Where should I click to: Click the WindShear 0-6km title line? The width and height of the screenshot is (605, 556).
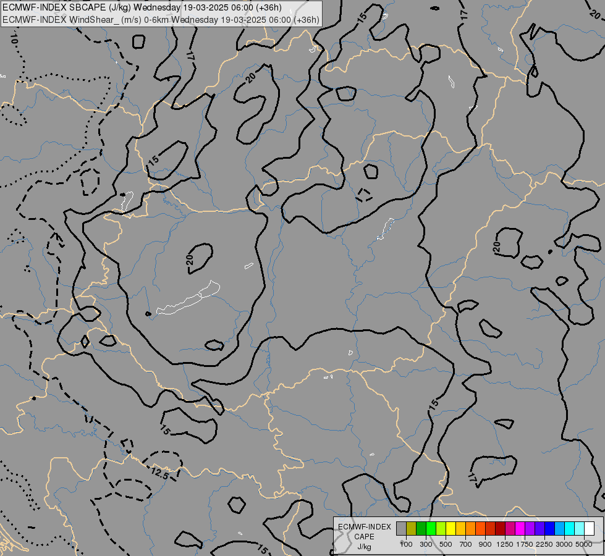[x=161, y=20]
